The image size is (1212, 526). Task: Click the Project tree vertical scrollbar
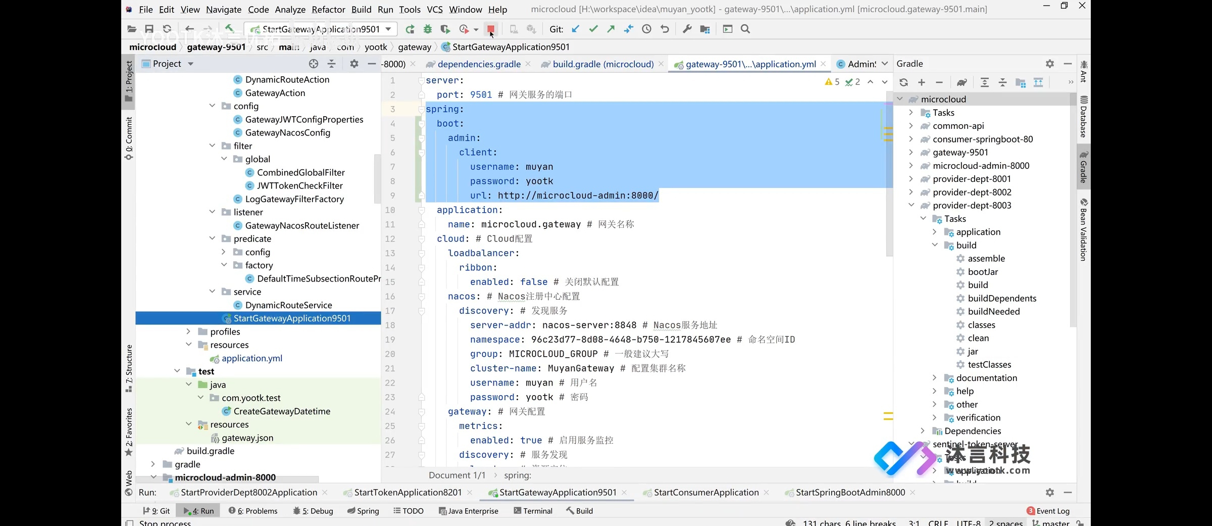[x=377, y=178]
